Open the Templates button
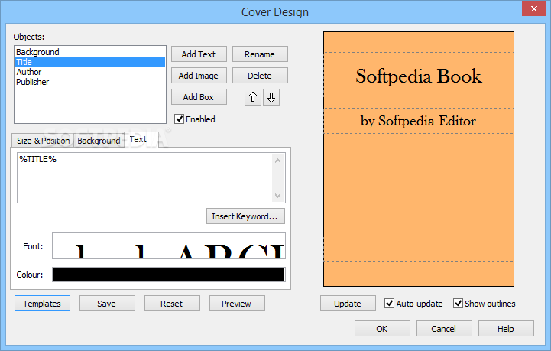Screen dimensions: 551x351 tap(42, 304)
